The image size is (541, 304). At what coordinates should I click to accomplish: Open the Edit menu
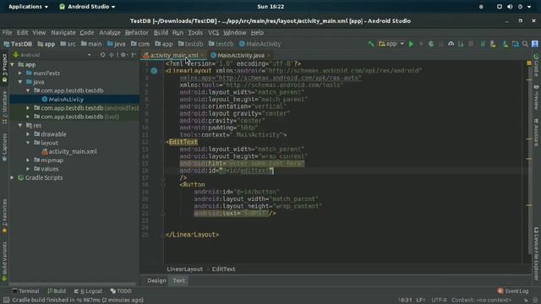pyautogui.click(x=23, y=32)
